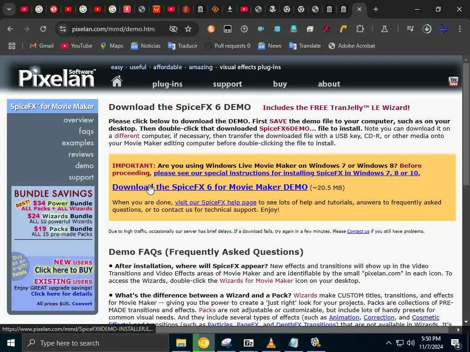
Task: Open the notification center
Action: tap(456, 343)
